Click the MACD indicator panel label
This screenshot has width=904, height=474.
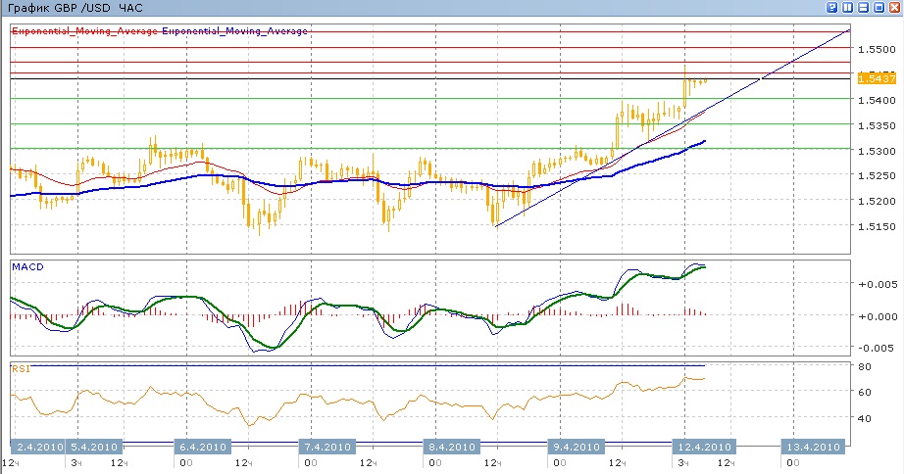pos(27,266)
